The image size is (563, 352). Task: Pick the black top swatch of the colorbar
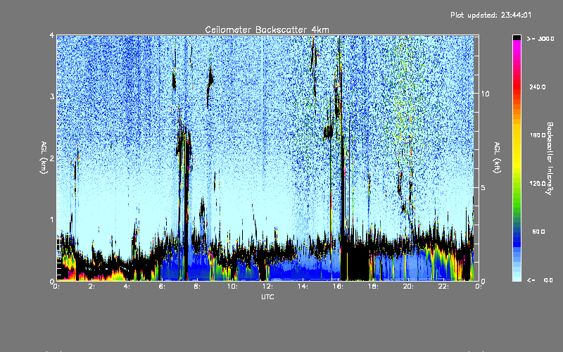point(517,38)
